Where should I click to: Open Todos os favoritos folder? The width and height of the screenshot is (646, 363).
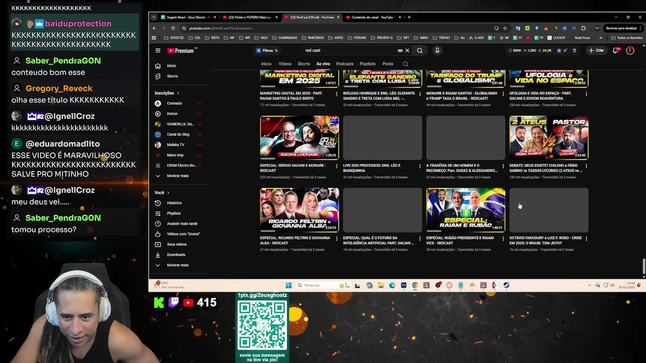627,38
